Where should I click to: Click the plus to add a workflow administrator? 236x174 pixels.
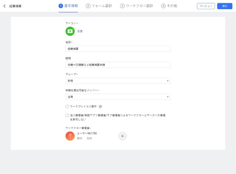coord(122,136)
